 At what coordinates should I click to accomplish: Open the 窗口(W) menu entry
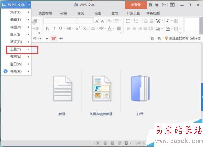coord(16,64)
